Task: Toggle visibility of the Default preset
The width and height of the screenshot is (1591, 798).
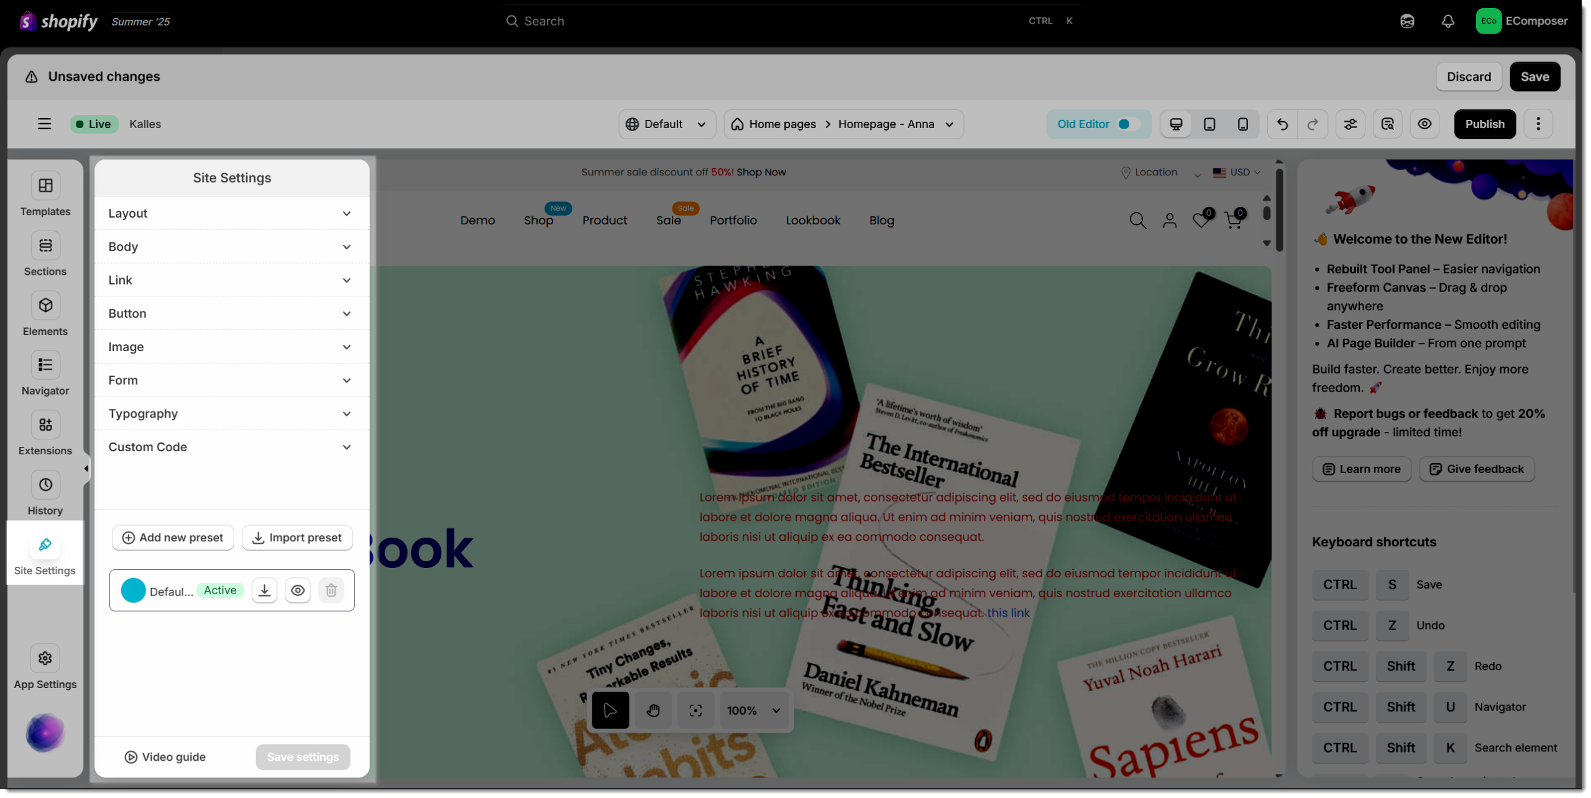Action: click(x=298, y=590)
